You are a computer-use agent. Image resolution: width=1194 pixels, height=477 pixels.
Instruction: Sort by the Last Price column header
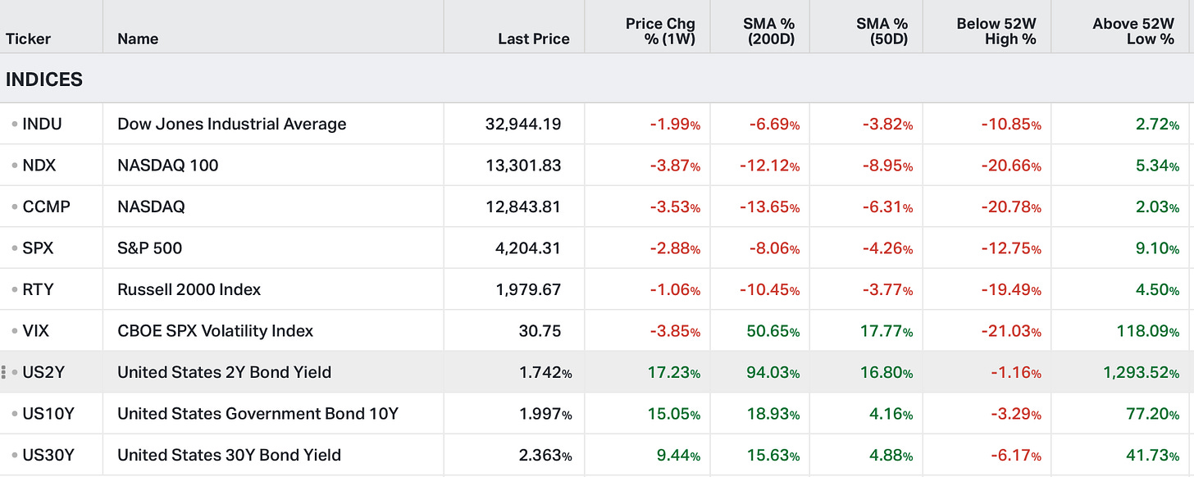pos(533,39)
